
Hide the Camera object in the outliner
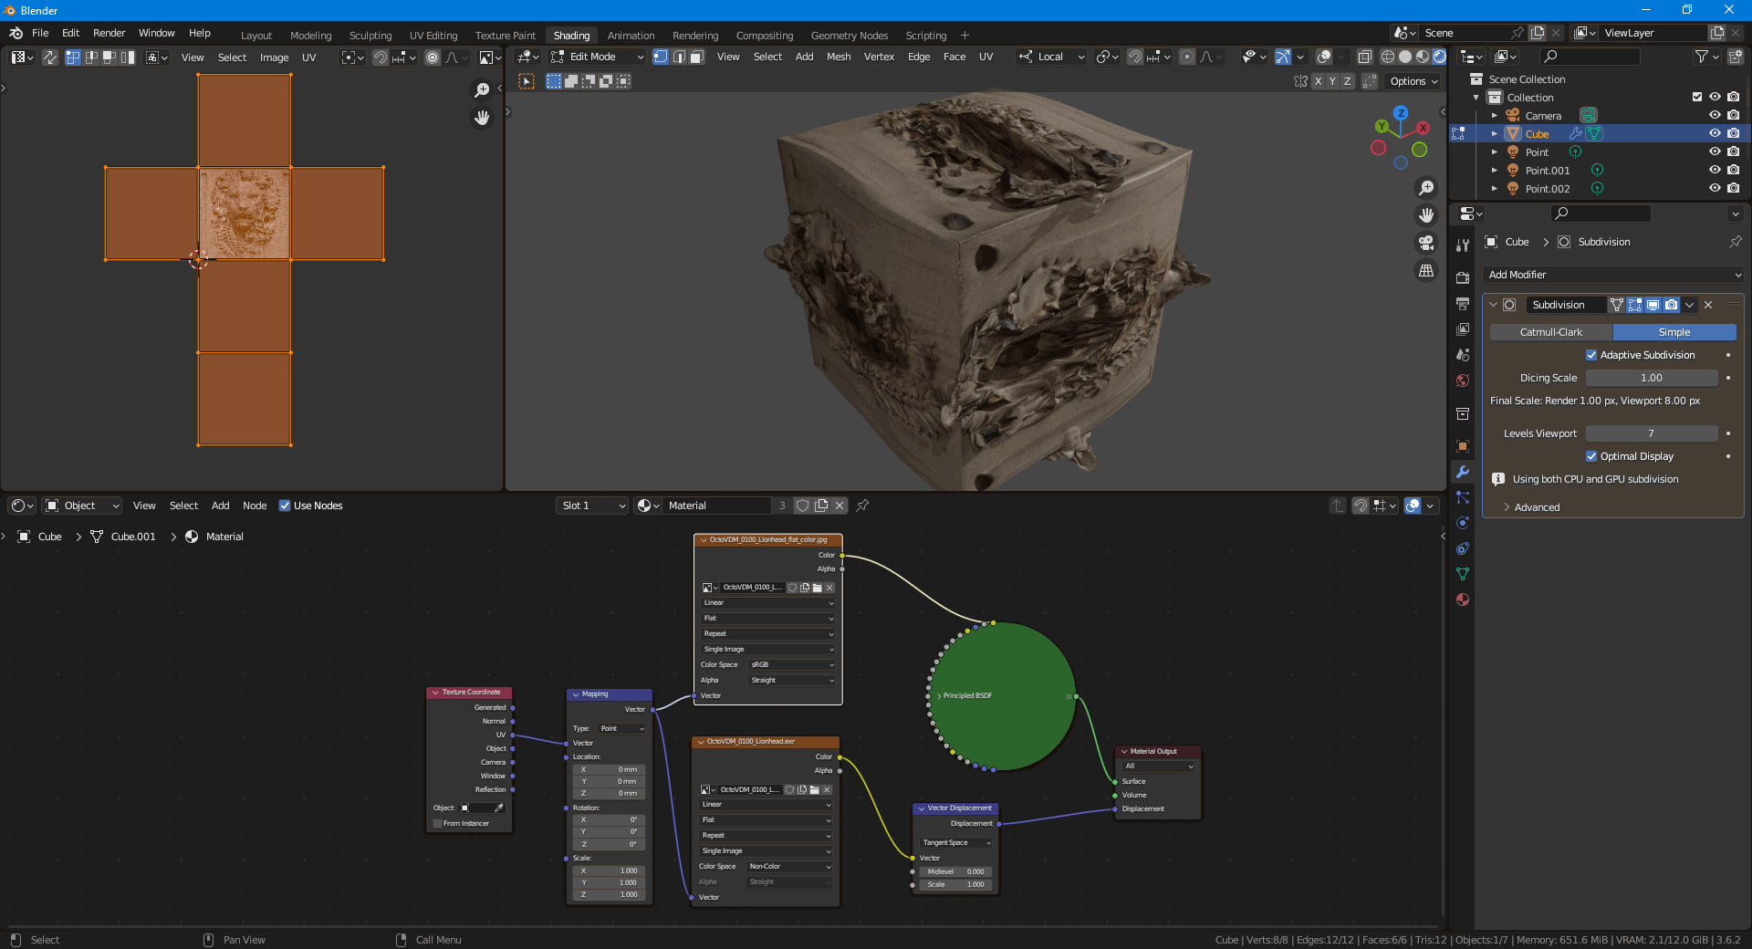[x=1715, y=115]
